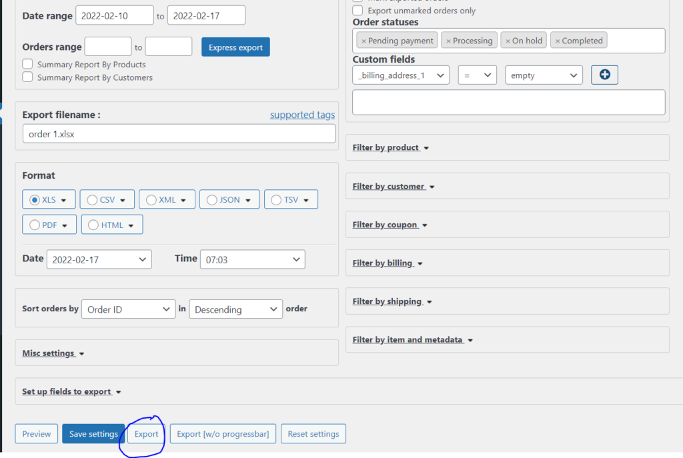Remove the Completed status tag
The height and width of the screenshot is (458, 683).
pyautogui.click(x=557, y=41)
